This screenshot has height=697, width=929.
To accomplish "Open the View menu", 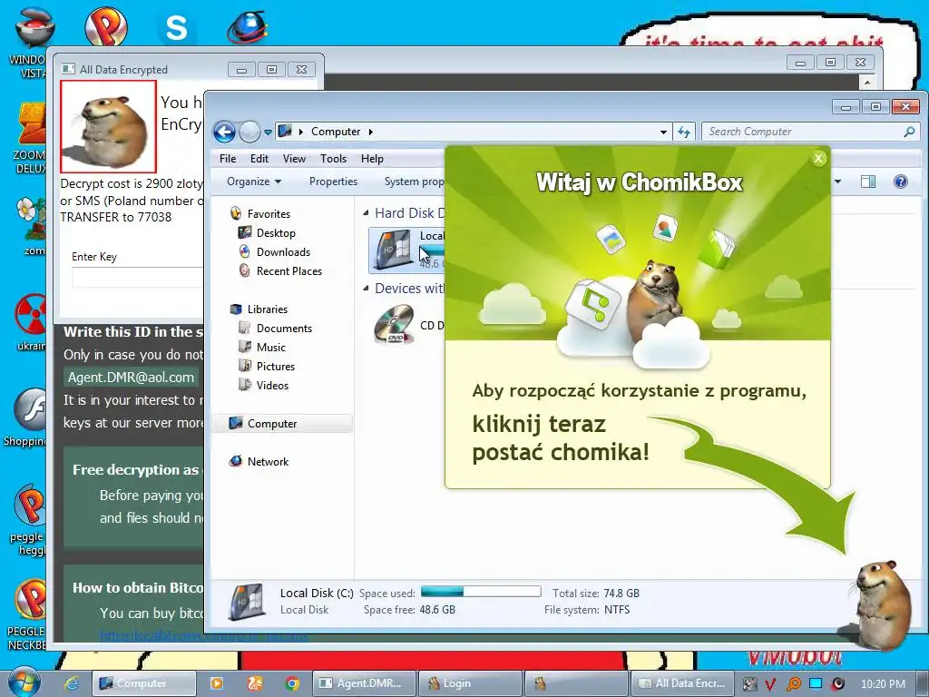I will pyautogui.click(x=294, y=159).
